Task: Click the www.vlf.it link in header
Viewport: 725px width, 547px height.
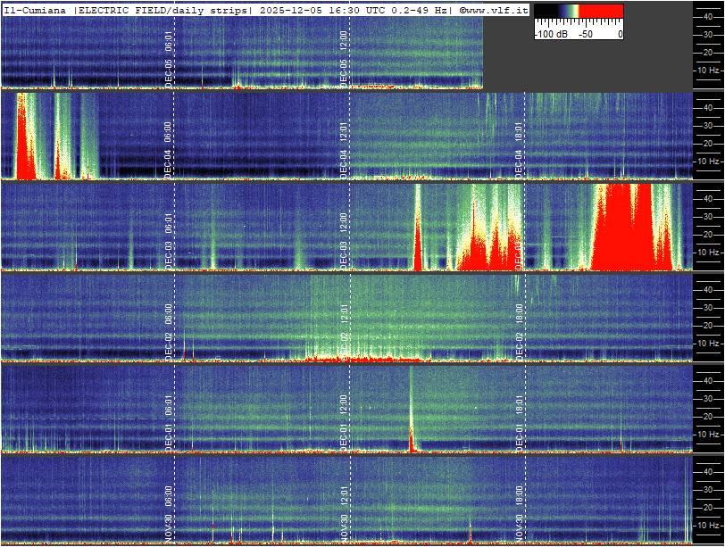Action: coord(497,9)
